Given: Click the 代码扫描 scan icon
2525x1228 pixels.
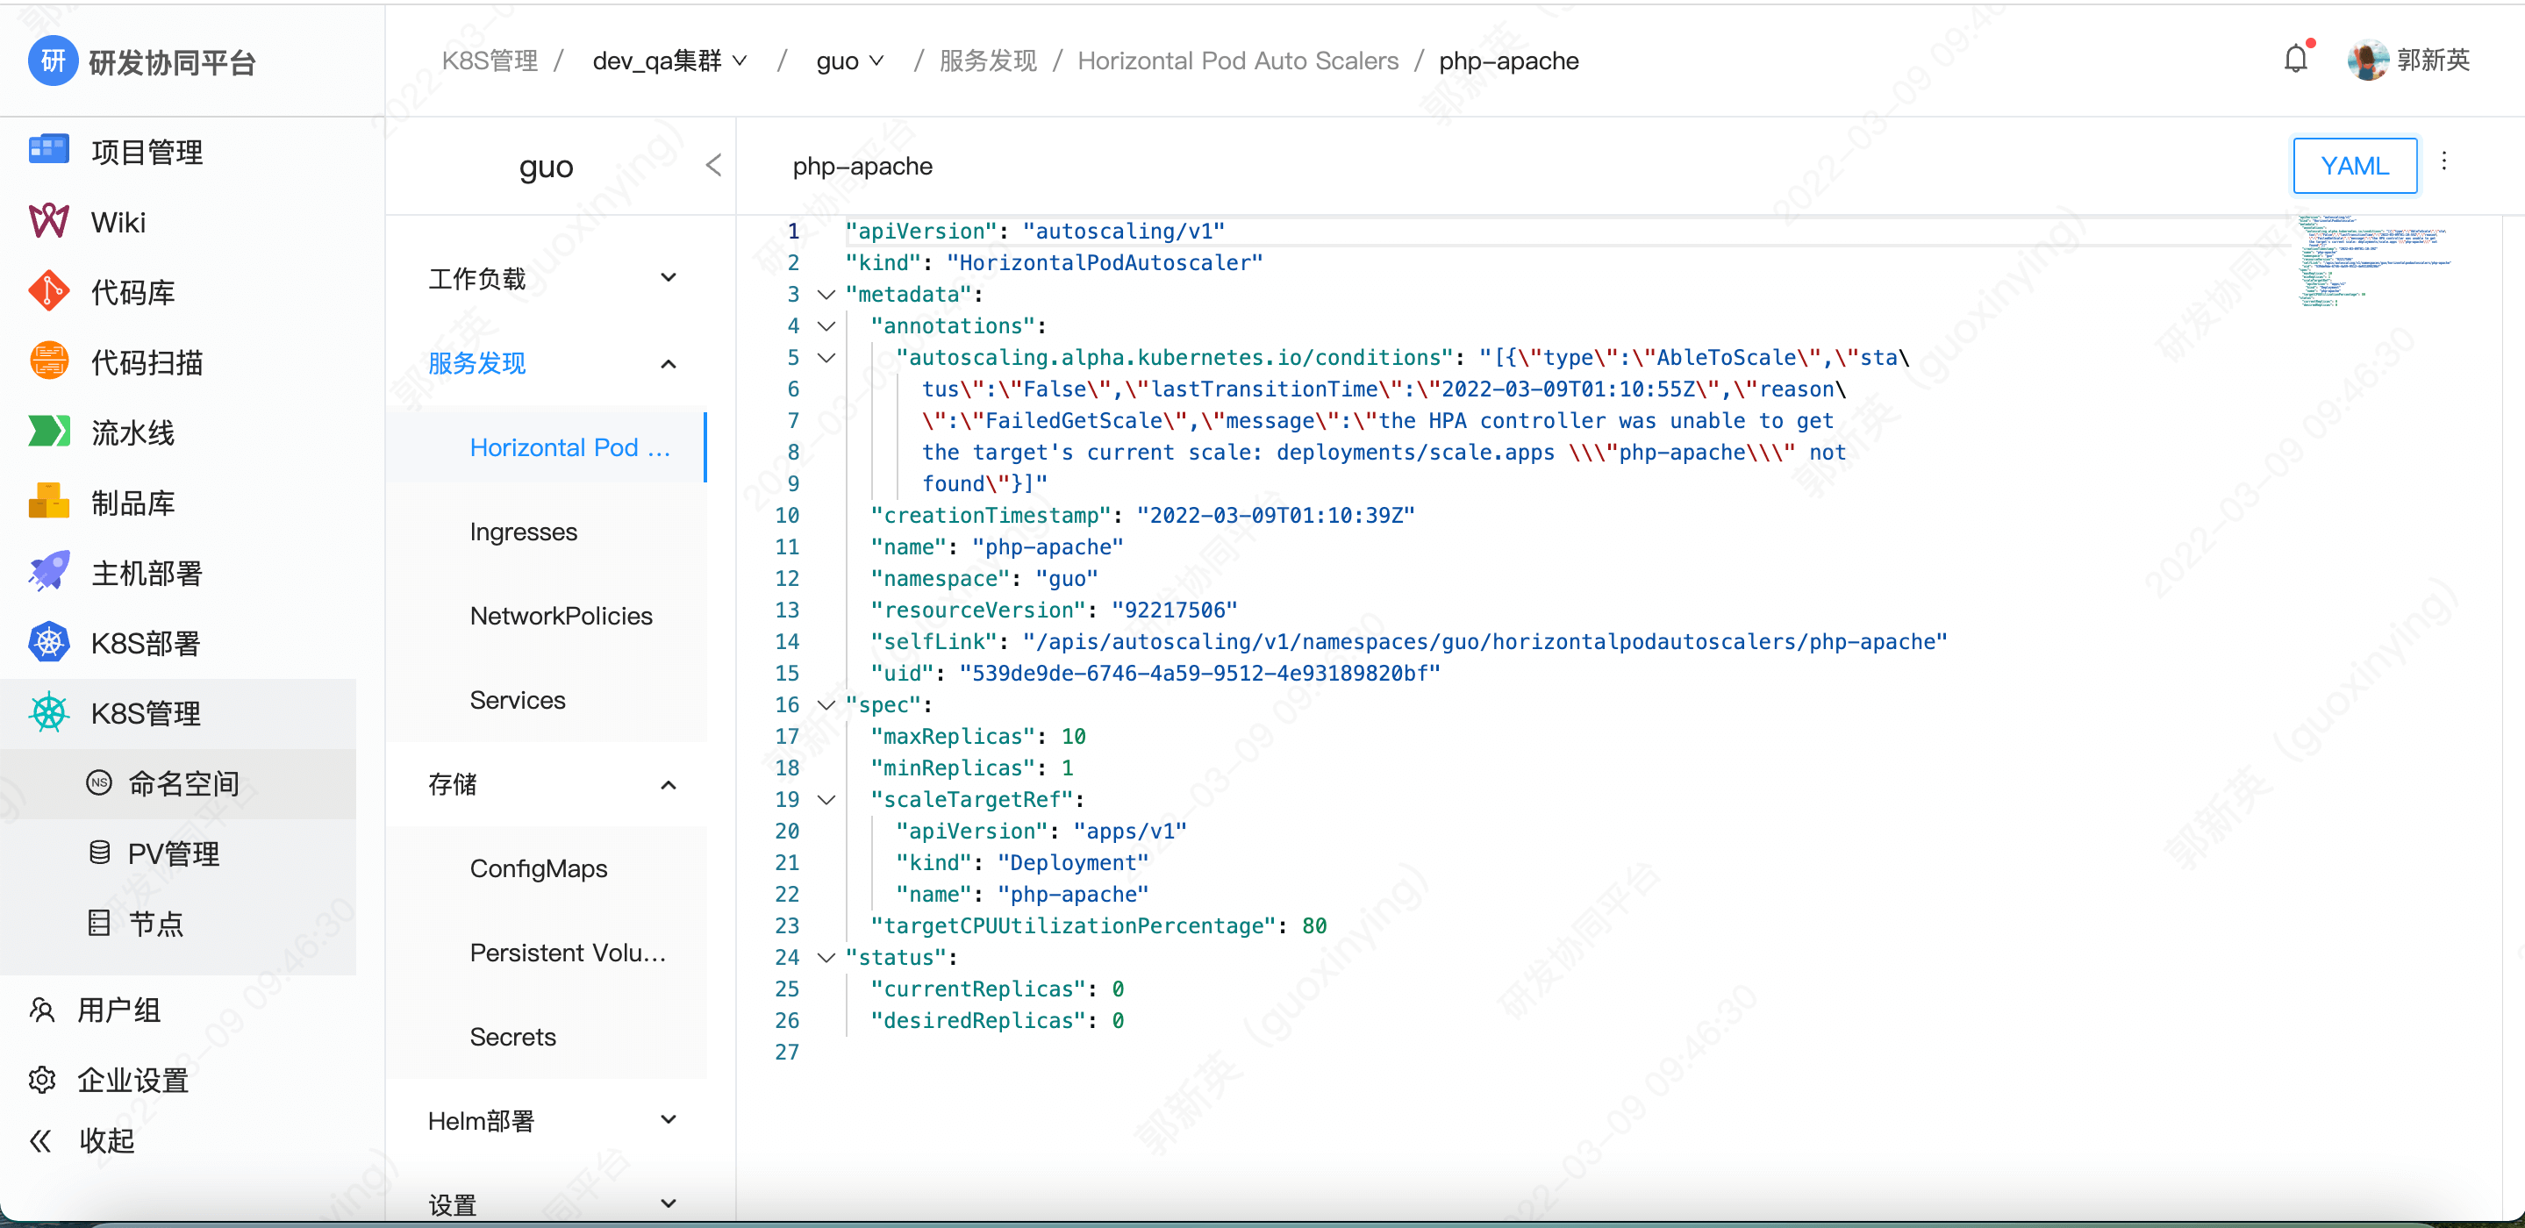Looking at the screenshot, I should tap(48, 361).
